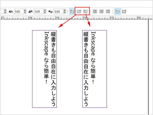
Task: Click the 200 mark on horizontal ruler
Action: [139, 18]
